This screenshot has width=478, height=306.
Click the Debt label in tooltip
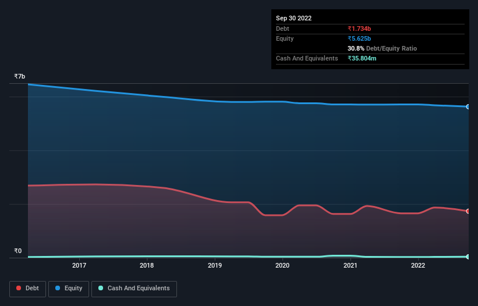point(282,29)
